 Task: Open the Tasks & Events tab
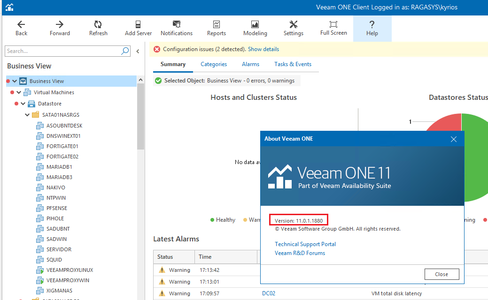click(293, 64)
